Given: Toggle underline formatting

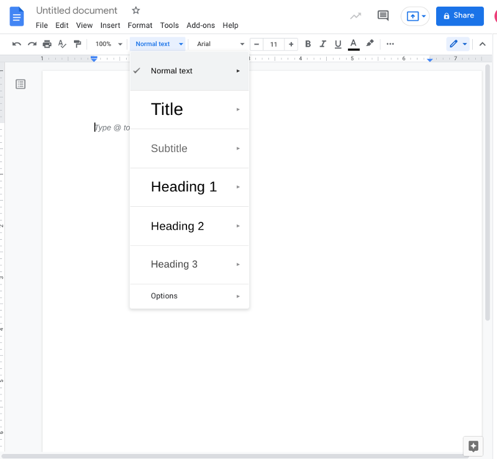Looking at the screenshot, I should click(x=338, y=44).
